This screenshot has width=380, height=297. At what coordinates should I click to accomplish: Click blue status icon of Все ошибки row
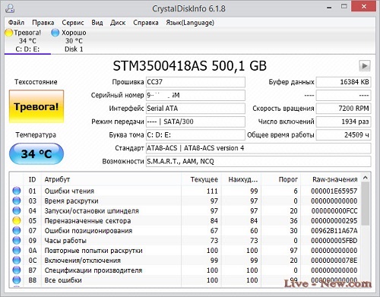point(17,280)
